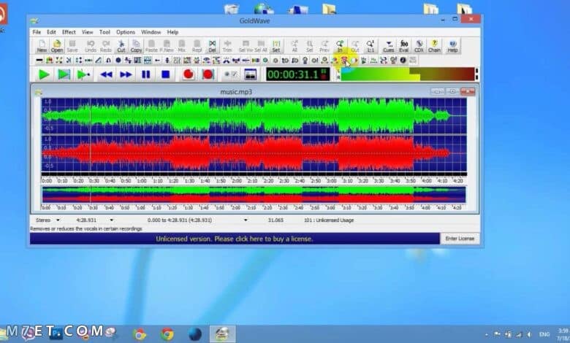Click the 00:00:31.1 time display
The image size is (570, 343).
point(297,74)
